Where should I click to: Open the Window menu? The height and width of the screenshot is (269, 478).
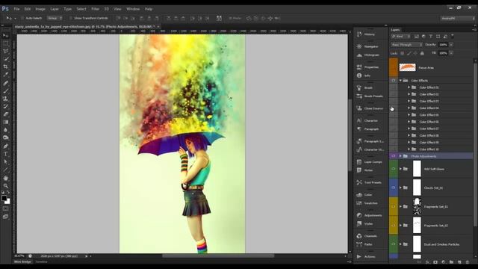pyautogui.click(x=133, y=9)
